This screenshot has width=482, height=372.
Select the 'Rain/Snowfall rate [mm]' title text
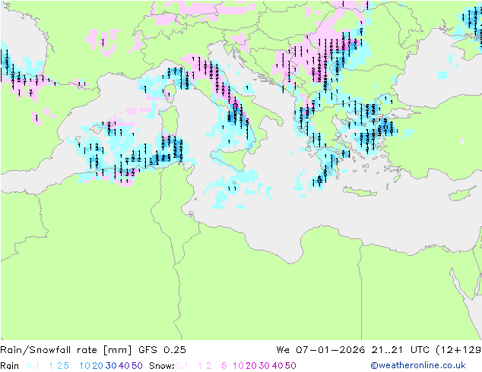66,350
